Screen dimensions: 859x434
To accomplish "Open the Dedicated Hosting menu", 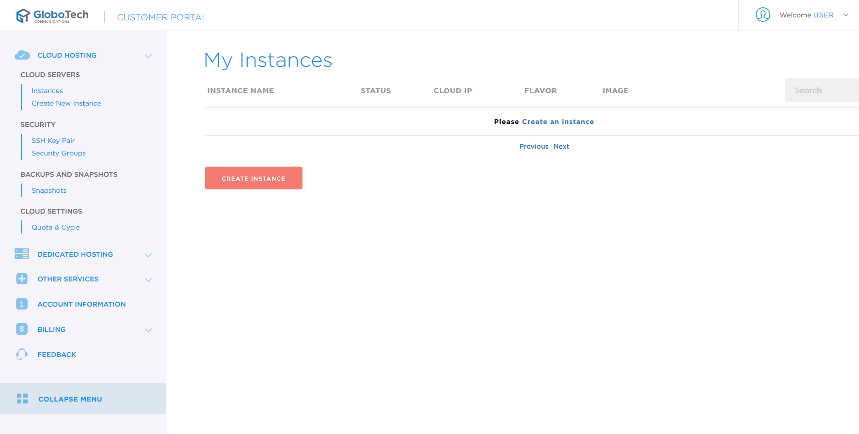I will (x=75, y=254).
